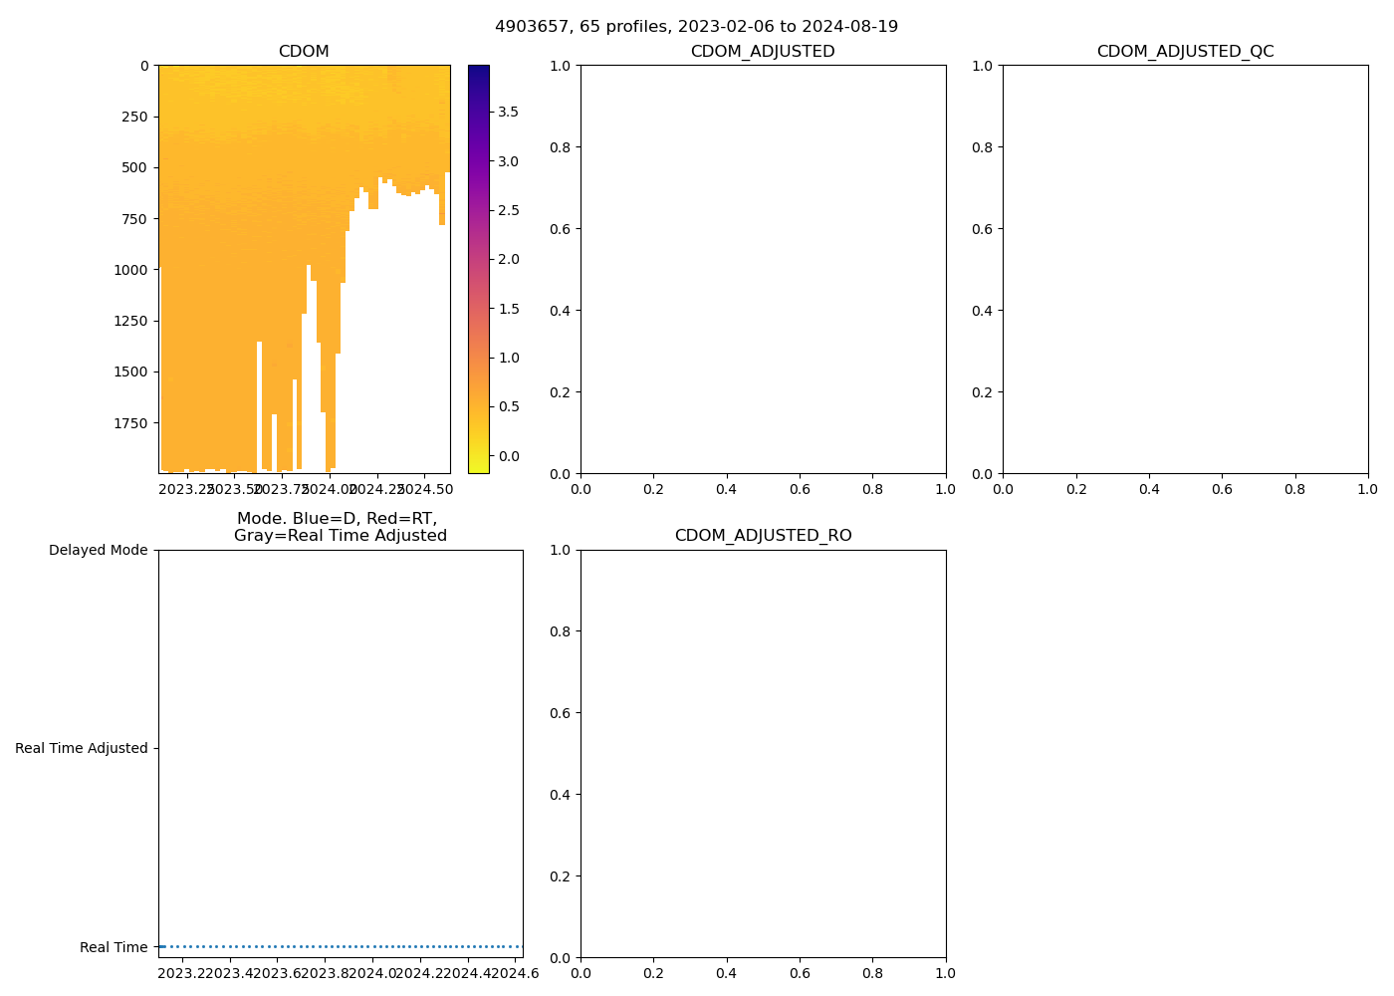Click the CDOM_ADJUSTED_RO plot title

[x=763, y=536]
